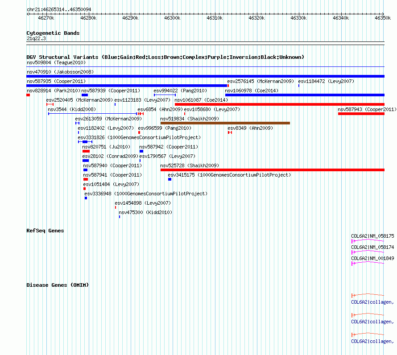Click the 21q22.3 cytogenetic band label
This screenshot has width=397, height=355.
click(36, 38)
